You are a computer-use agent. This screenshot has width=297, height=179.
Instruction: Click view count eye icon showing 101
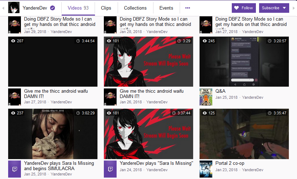coord(109,41)
